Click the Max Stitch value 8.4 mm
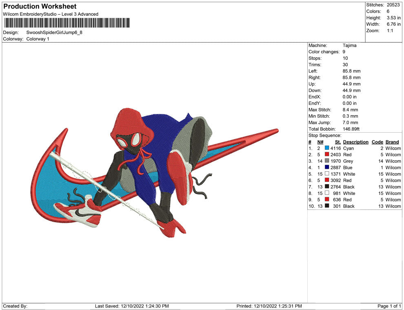Image resolution: width=404 pixels, height=310 pixels. (x=351, y=110)
